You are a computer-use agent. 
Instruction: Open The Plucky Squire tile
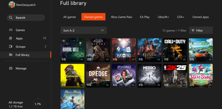(201, 76)
